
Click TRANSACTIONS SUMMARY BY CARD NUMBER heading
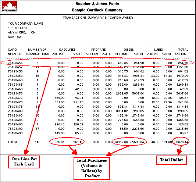point(98,18)
